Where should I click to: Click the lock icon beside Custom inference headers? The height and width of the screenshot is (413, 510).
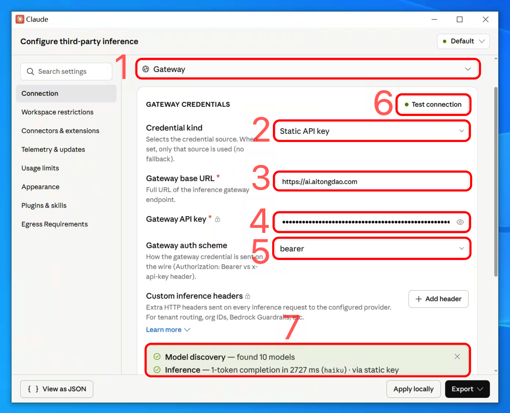pos(247,296)
